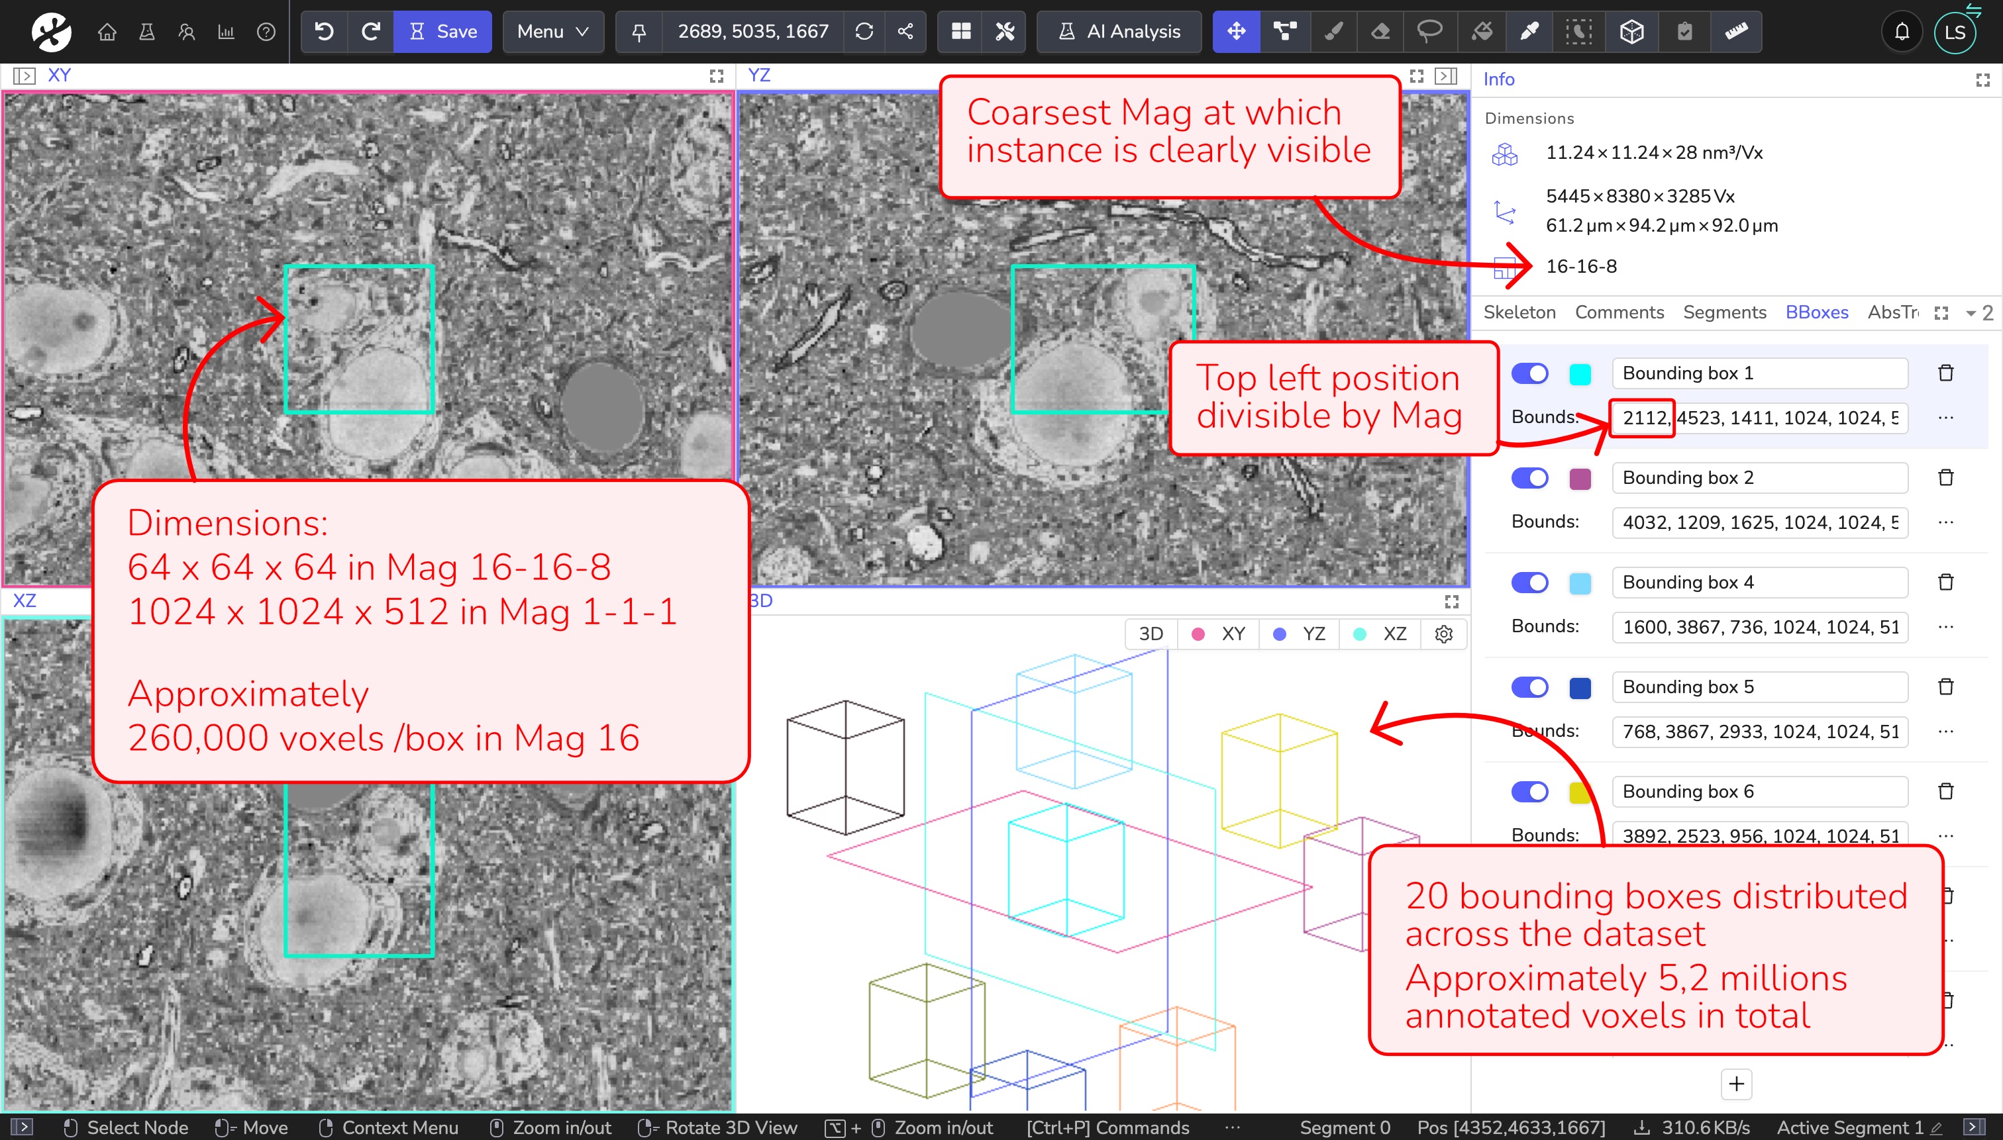
Task: Toggle visibility of Bounding box 6
Action: click(x=1529, y=792)
